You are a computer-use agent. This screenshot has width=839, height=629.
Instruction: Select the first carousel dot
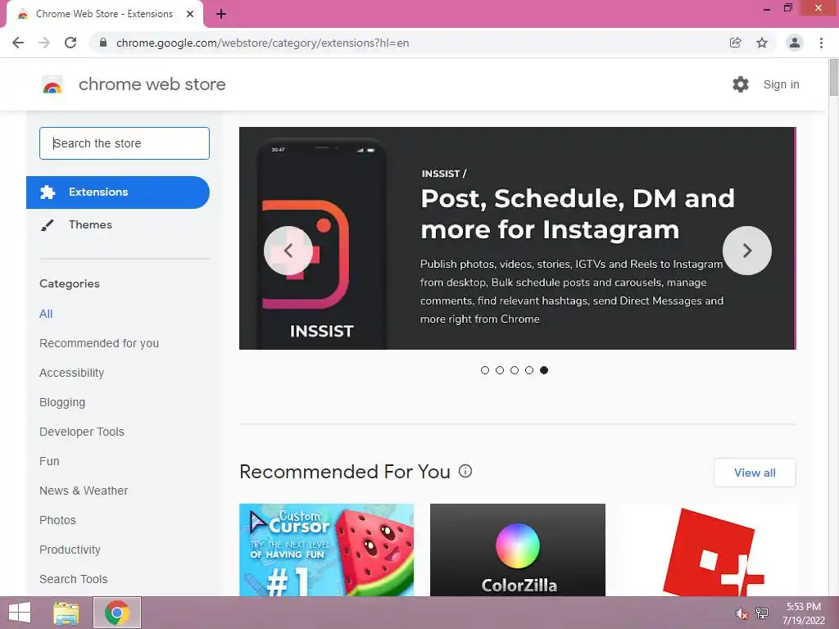(x=485, y=370)
